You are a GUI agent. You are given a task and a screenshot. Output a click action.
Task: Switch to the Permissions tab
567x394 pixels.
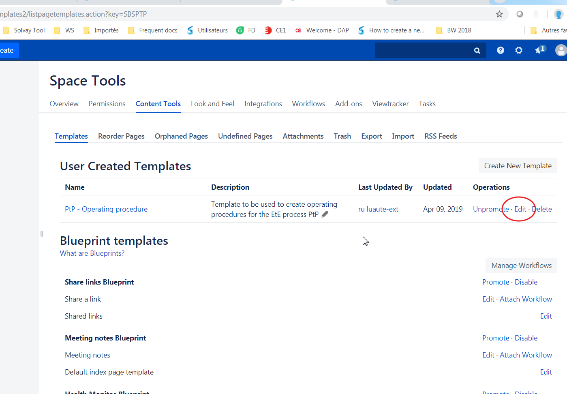coord(107,104)
